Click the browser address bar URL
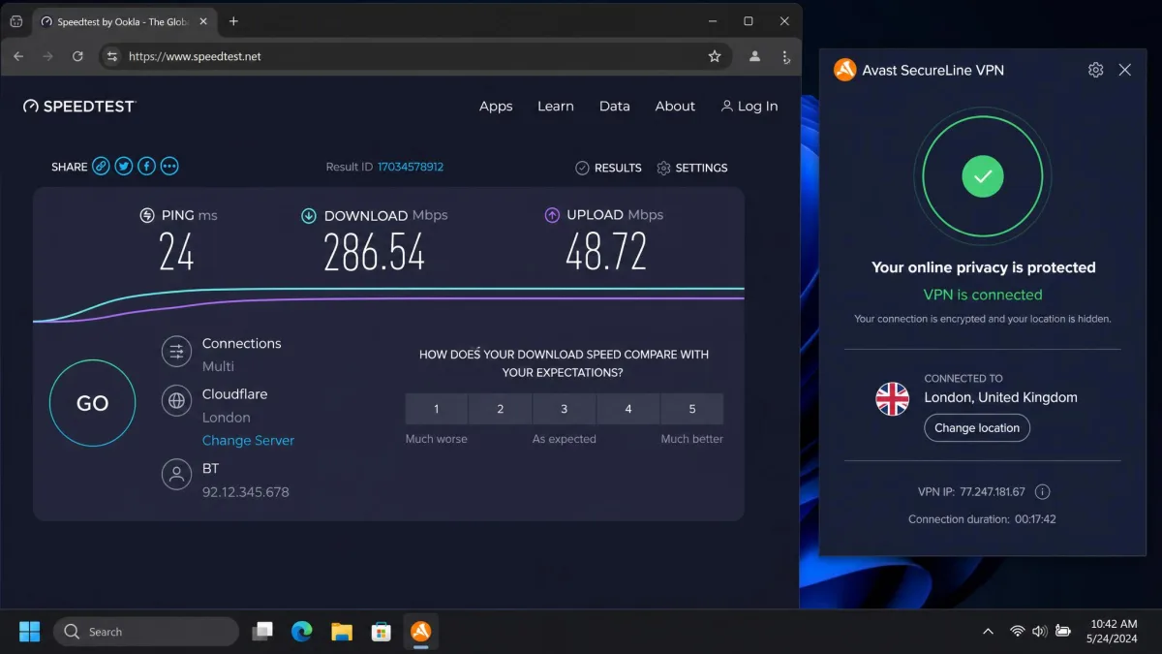 (195, 56)
